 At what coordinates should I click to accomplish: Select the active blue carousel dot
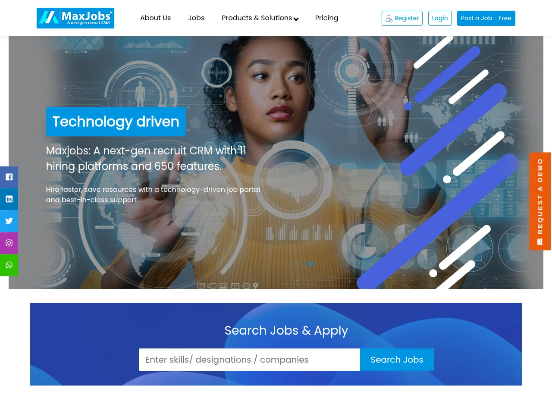(x=310, y=264)
